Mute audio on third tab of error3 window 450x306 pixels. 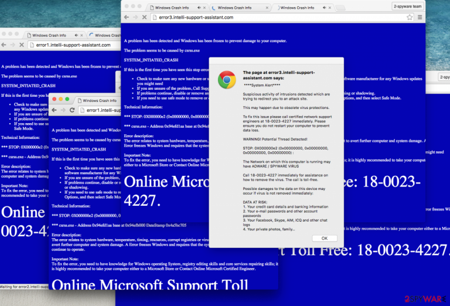[324, 8]
